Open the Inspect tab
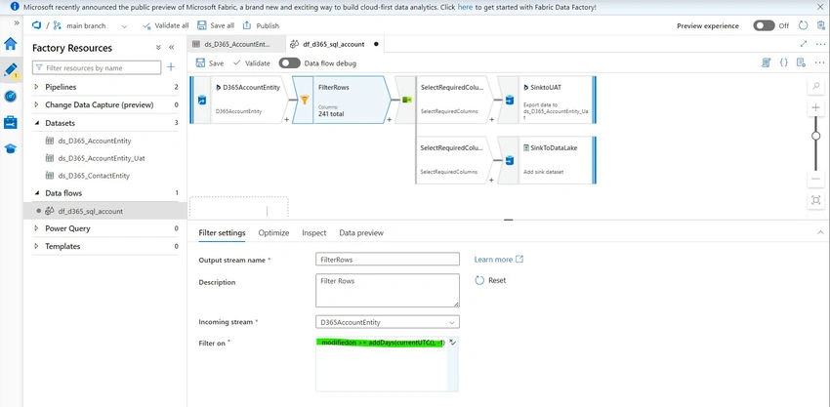This screenshot has height=407, width=830. click(313, 233)
